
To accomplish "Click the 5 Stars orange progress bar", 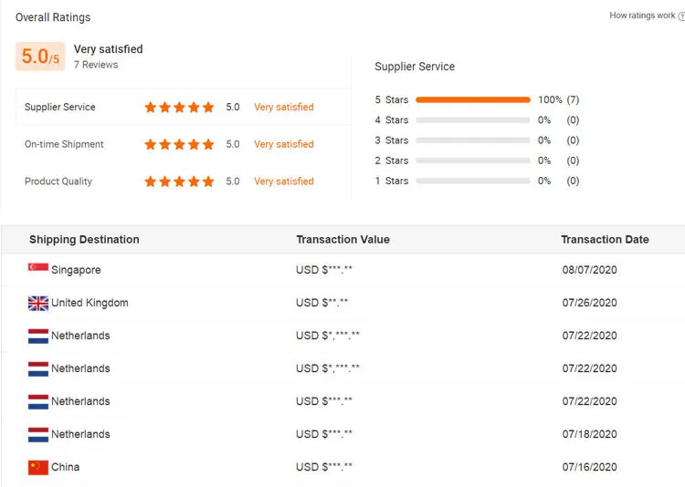I will coord(473,100).
